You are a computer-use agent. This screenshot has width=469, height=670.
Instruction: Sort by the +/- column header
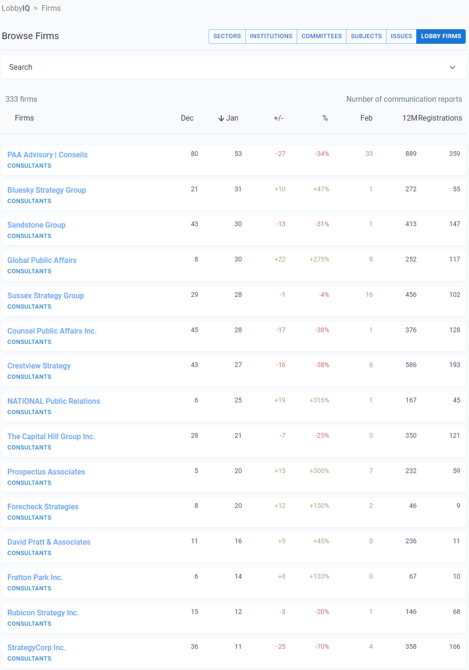(278, 118)
